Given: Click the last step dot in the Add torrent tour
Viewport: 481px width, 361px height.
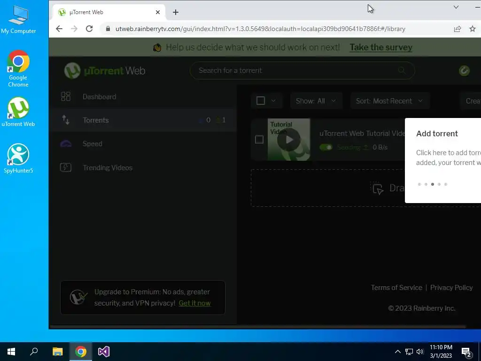Looking at the screenshot, I should (446, 184).
